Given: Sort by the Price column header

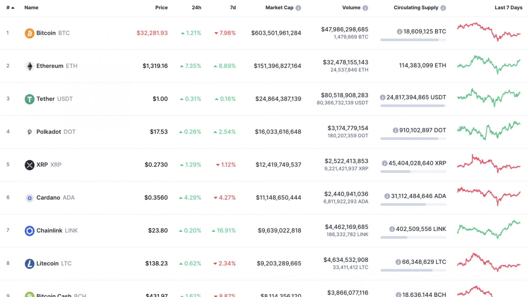Looking at the screenshot, I should [161, 8].
